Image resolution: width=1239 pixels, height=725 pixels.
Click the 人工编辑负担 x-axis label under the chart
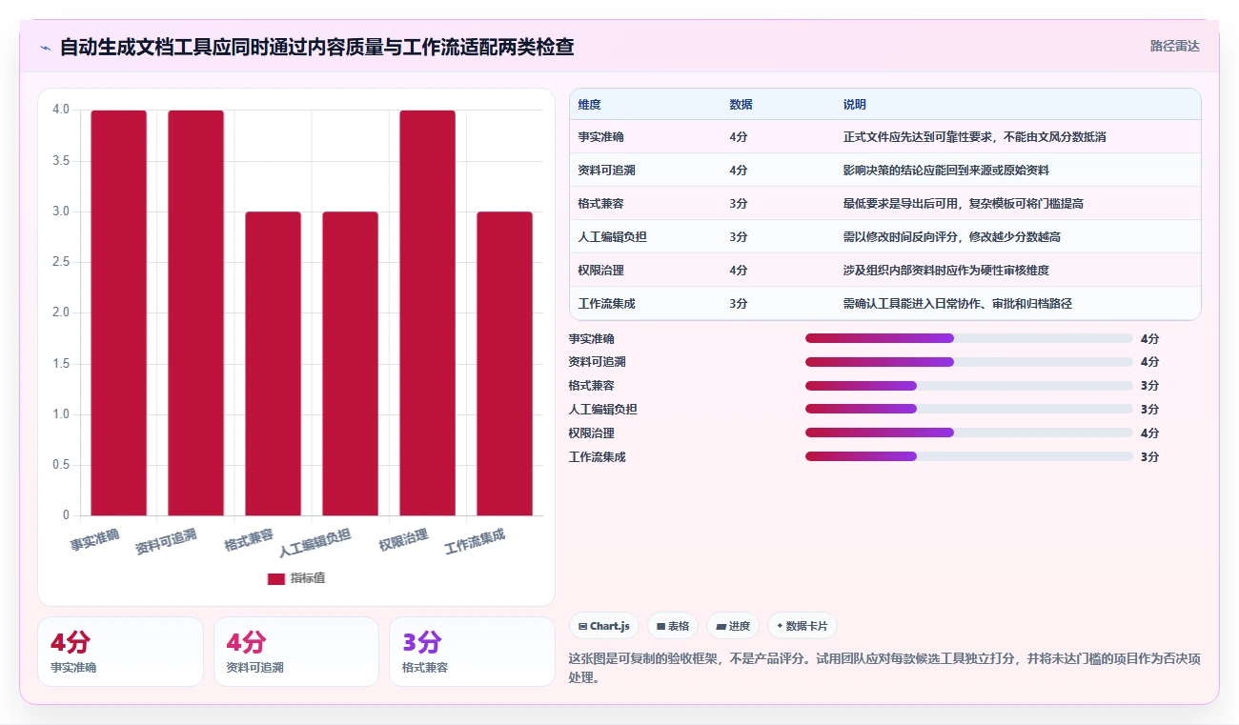315,542
